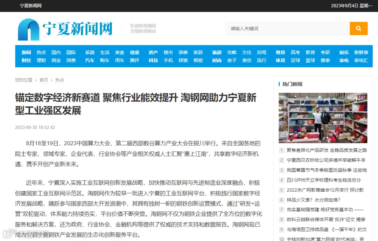Go to the 考研 section
The image size is (378, 241).
pos(325,52)
